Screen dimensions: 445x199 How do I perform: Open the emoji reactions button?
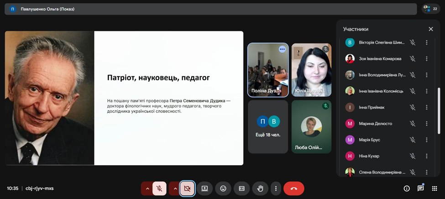[223, 188]
